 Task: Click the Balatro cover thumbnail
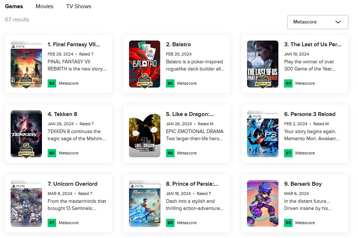point(145,64)
